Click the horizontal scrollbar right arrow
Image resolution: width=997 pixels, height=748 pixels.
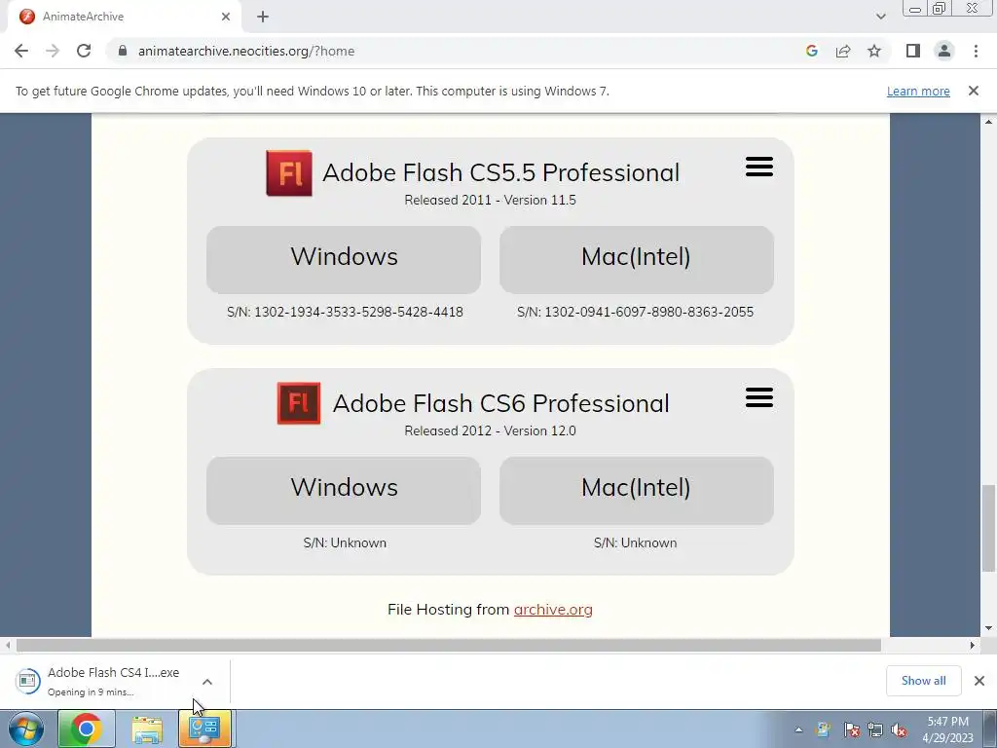click(x=973, y=645)
